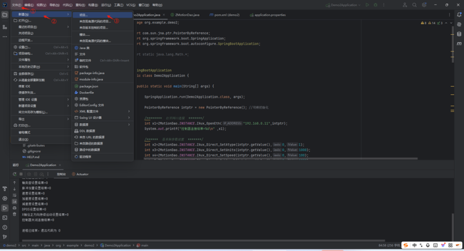Open the Terminal tool window icon
This screenshot has width=464, height=251.
pos(5,218)
